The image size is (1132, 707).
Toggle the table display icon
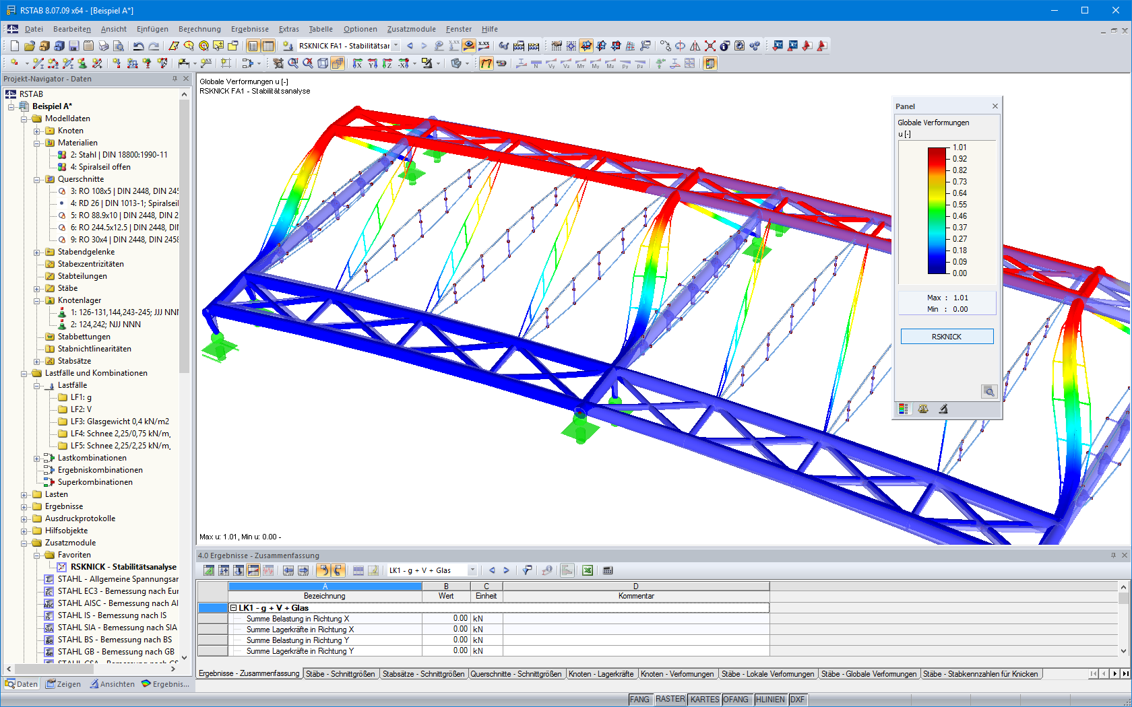click(x=268, y=46)
